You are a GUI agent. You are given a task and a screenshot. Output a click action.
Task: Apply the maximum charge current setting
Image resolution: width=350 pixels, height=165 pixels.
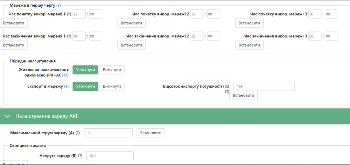tap(150, 133)
